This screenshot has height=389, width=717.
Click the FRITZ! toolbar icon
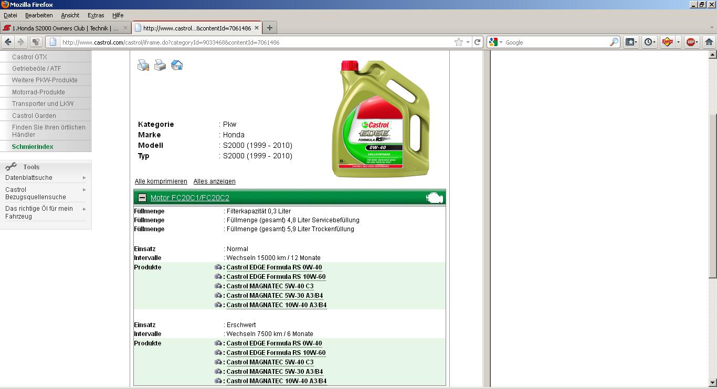click(x=667, y=42)
